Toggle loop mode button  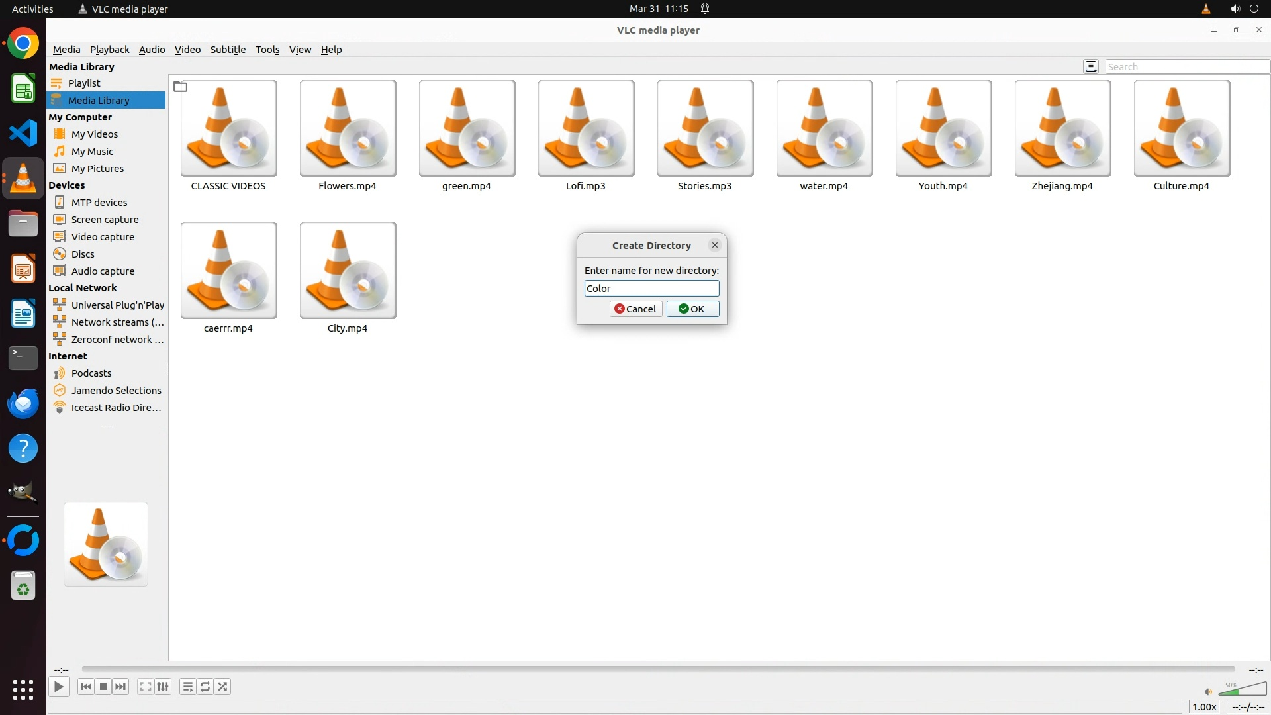(205, 687)
